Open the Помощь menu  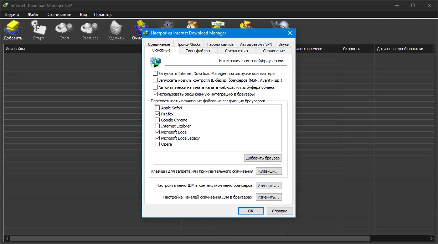[x=103, y=15]
